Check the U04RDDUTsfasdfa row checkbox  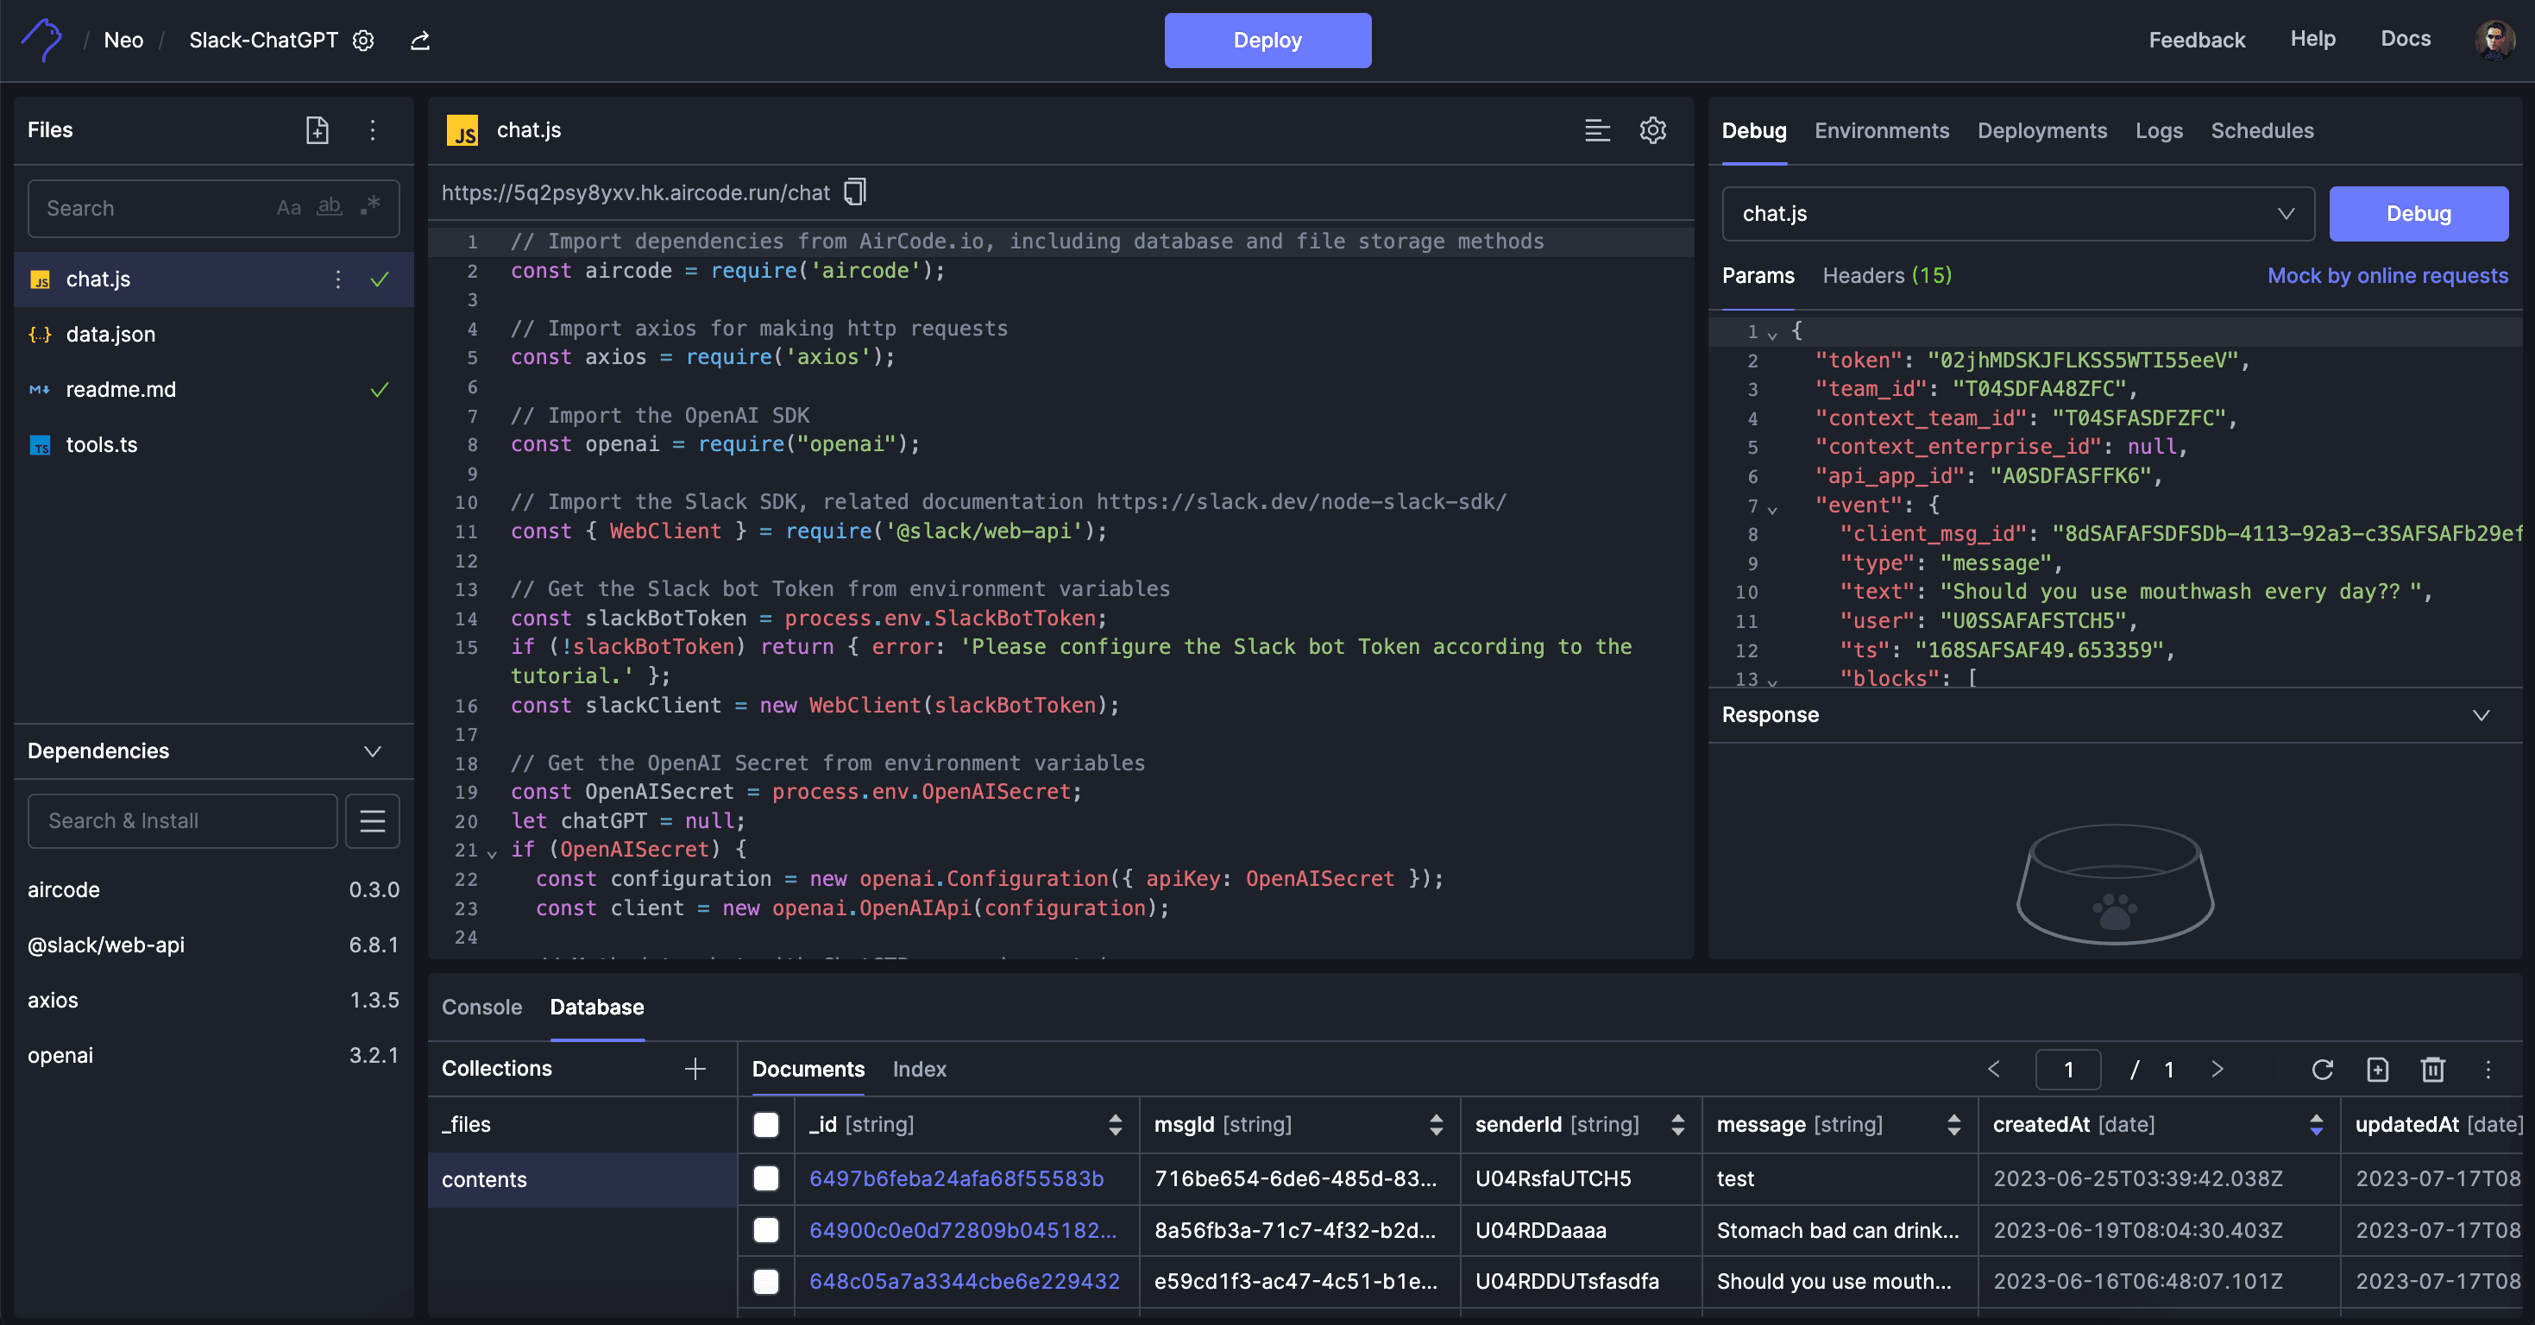765,1281
